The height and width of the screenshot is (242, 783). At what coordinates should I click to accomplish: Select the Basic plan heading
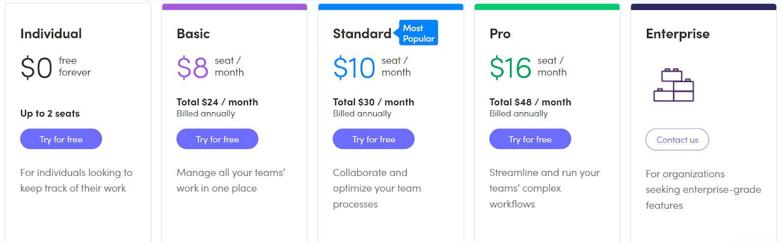click(193, 34)
